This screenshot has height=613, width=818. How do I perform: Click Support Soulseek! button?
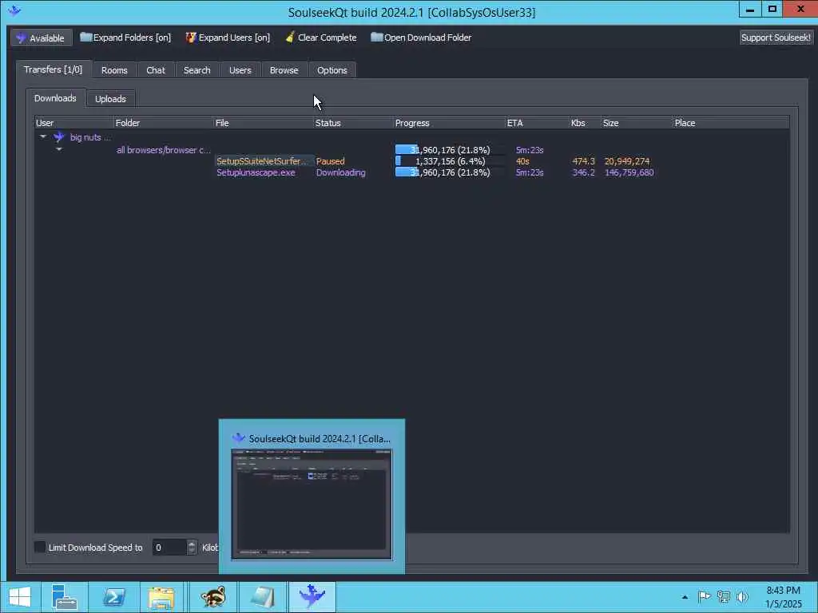(x=776, y=38)
